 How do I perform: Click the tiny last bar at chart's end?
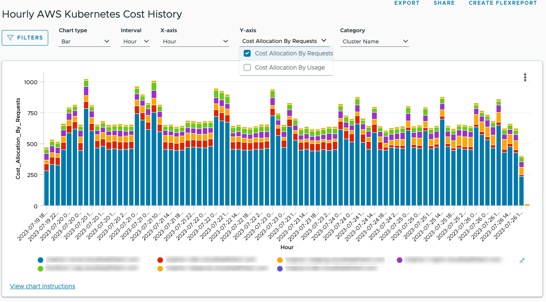tap(527, 205)
